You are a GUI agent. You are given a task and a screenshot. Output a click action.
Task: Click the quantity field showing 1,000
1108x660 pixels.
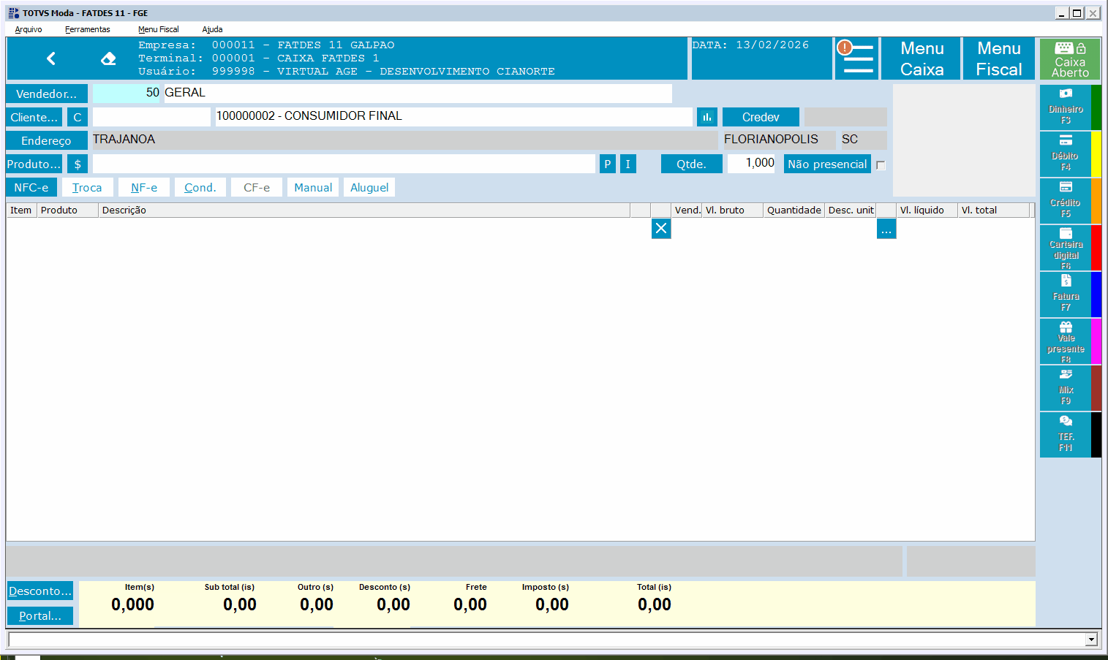click(x=752, y=163)
